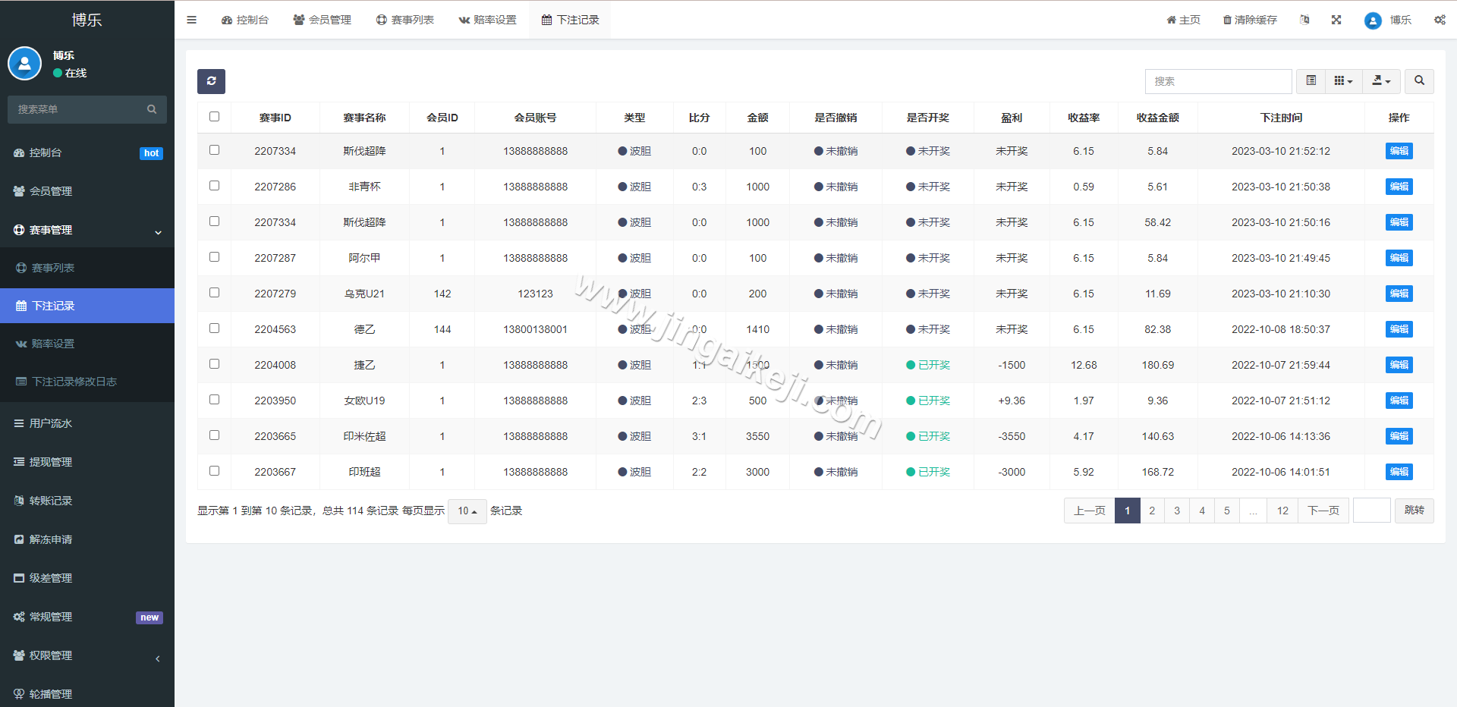The height and width of the screenshot is (707, 1457).
Task: Select the checkbox for record 2204563 德乙
Action: 214,328
